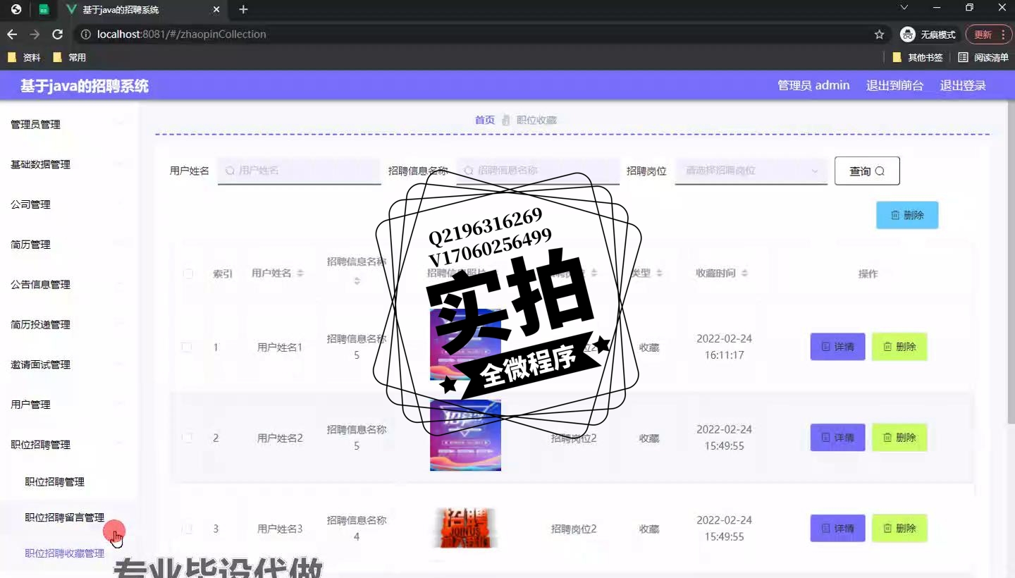Close the 基于java的招聘系统 tab
1015x578 pixels.
click(x=216, y=9)
